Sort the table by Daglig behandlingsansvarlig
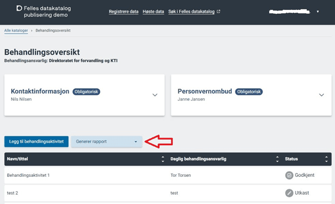Image resolution: width=335 pixels, height=204 pixels. [277, 159]
